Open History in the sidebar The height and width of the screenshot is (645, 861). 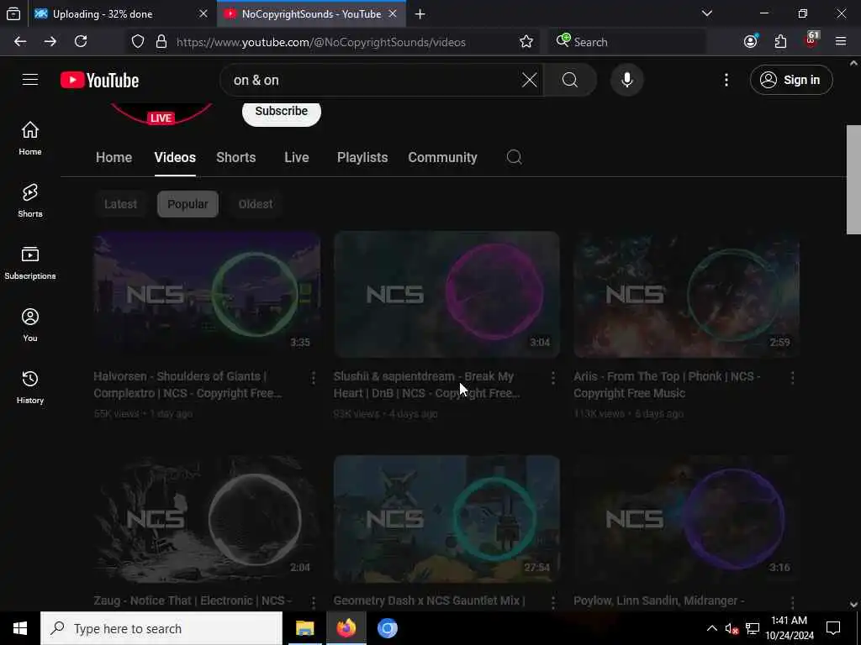[x=30, y=386]
